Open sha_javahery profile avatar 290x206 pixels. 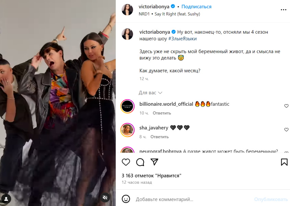pos(127,130)
